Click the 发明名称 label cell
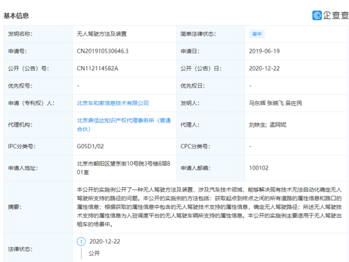Viewport: 349px width, 262px height. pos(38,34)
